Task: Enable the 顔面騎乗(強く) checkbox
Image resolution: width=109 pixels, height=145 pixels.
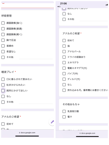Action: (x=3, y=23)
